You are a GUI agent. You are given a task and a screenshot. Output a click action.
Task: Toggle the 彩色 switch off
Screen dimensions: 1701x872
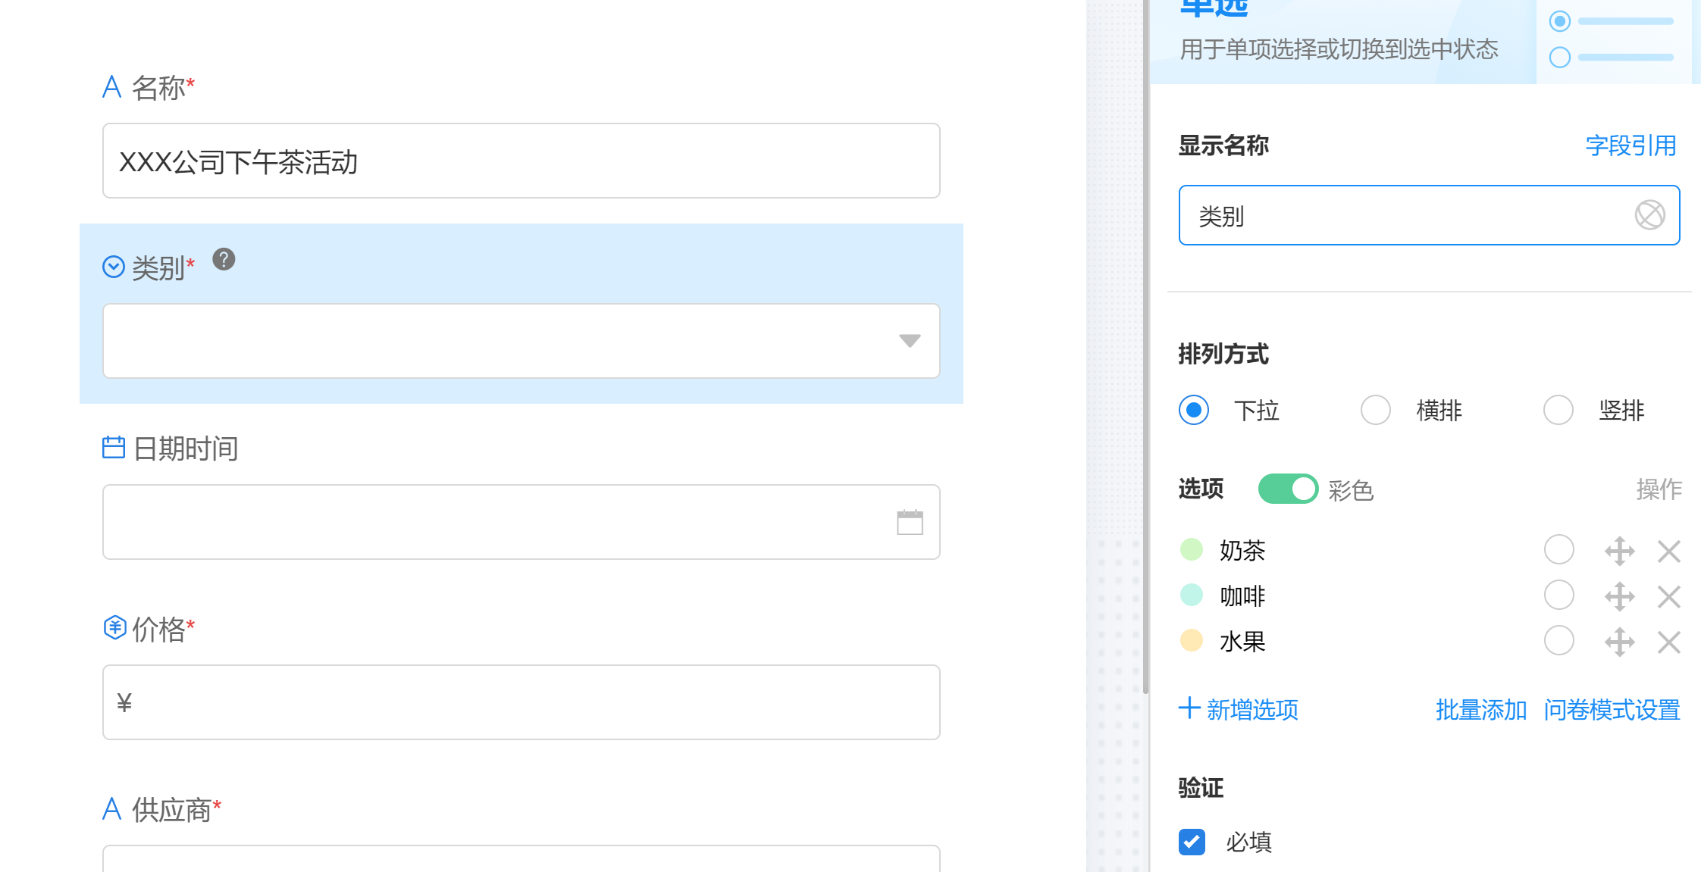click(x=1288, y=489)
